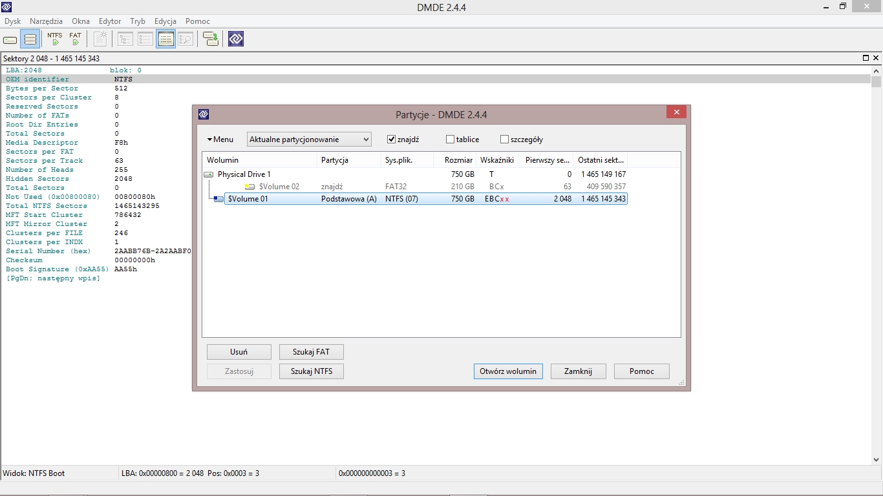Viewport: 883px width, 496px height.
Task: Click the Sys.plik. column header
Action: [x=407, y=160]
